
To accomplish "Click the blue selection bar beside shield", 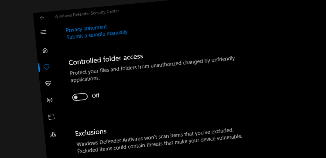I will (x=39, y=68).
